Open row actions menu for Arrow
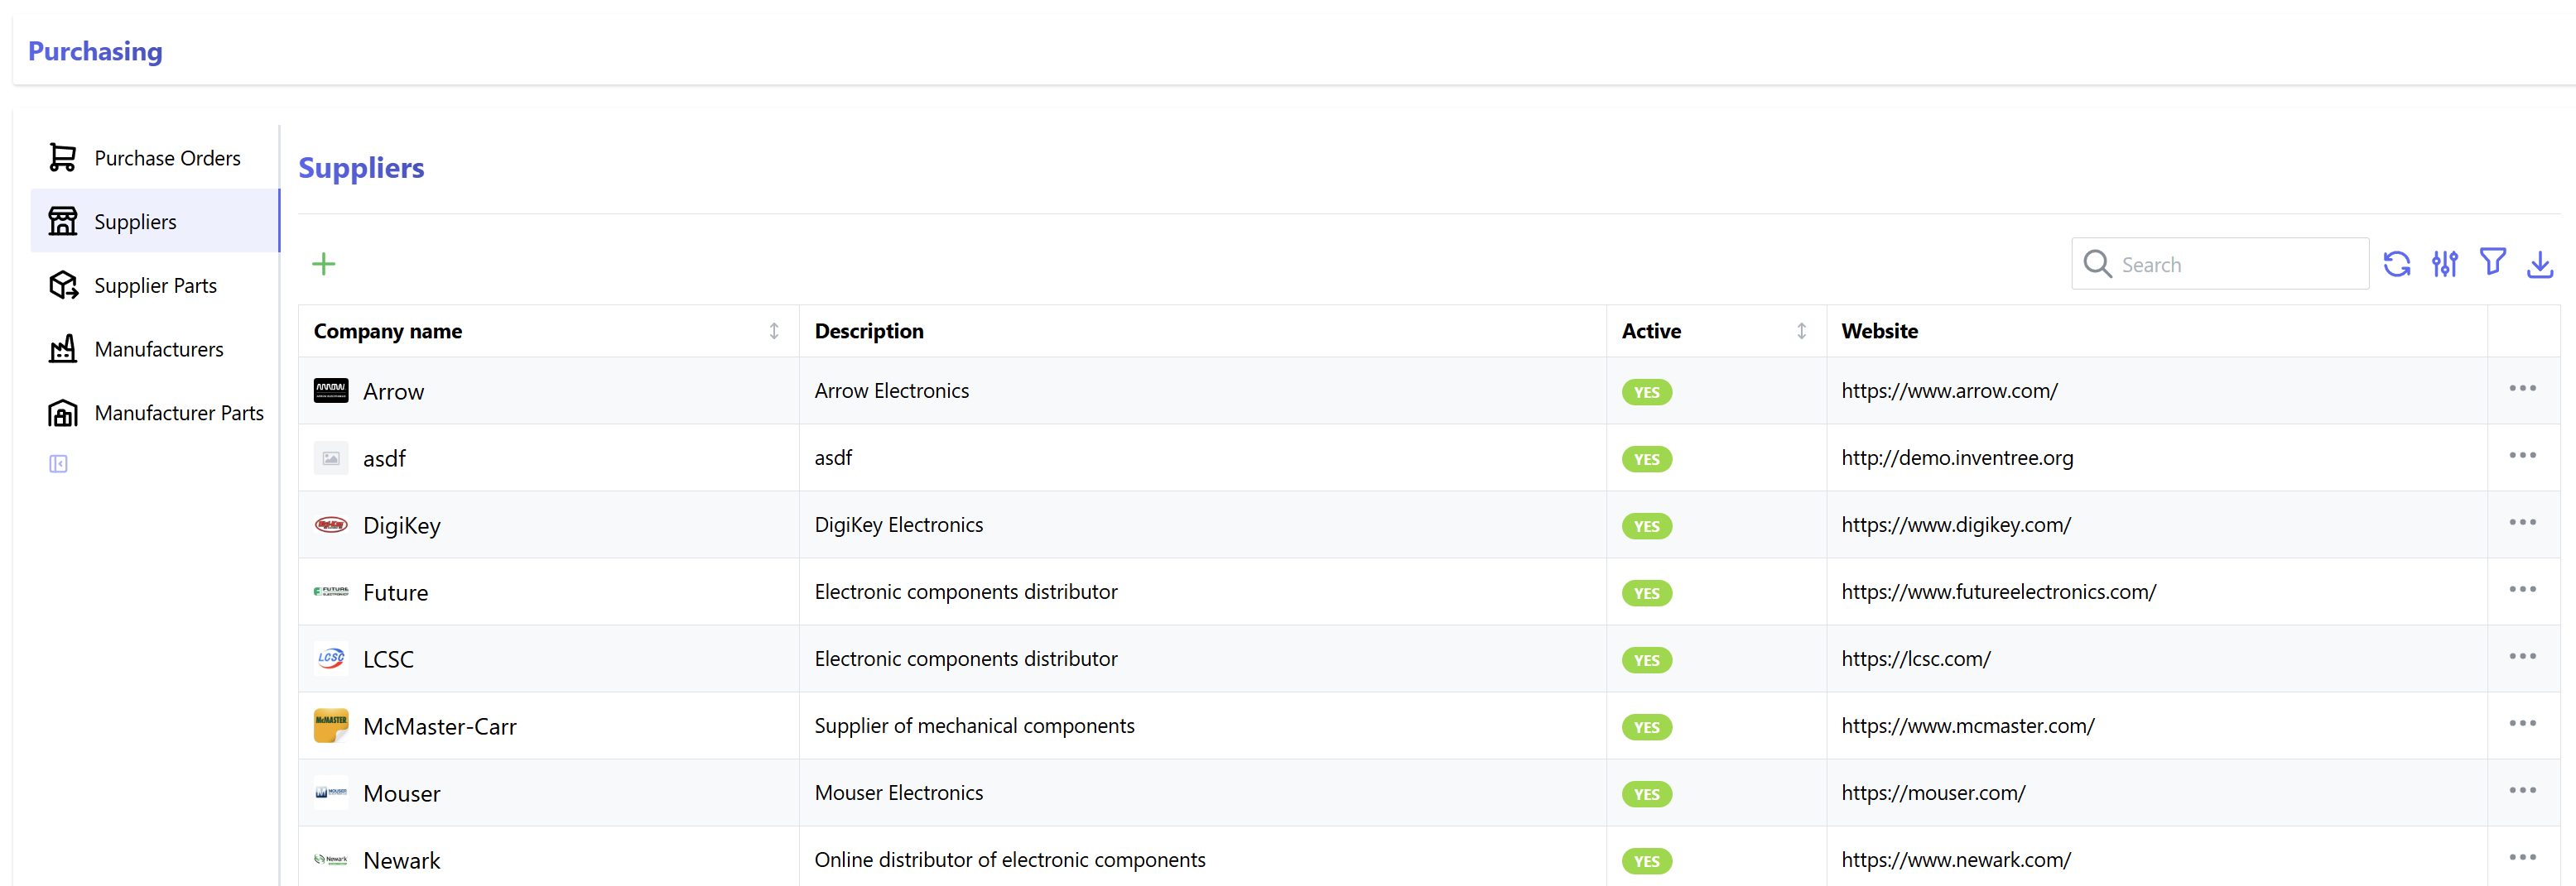Screen dimensions: 2576x886 [2522, 389]
